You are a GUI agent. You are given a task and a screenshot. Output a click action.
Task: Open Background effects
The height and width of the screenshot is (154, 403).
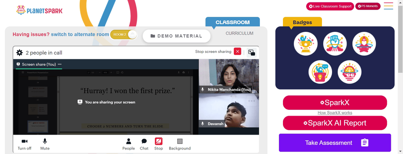point(180,144)
